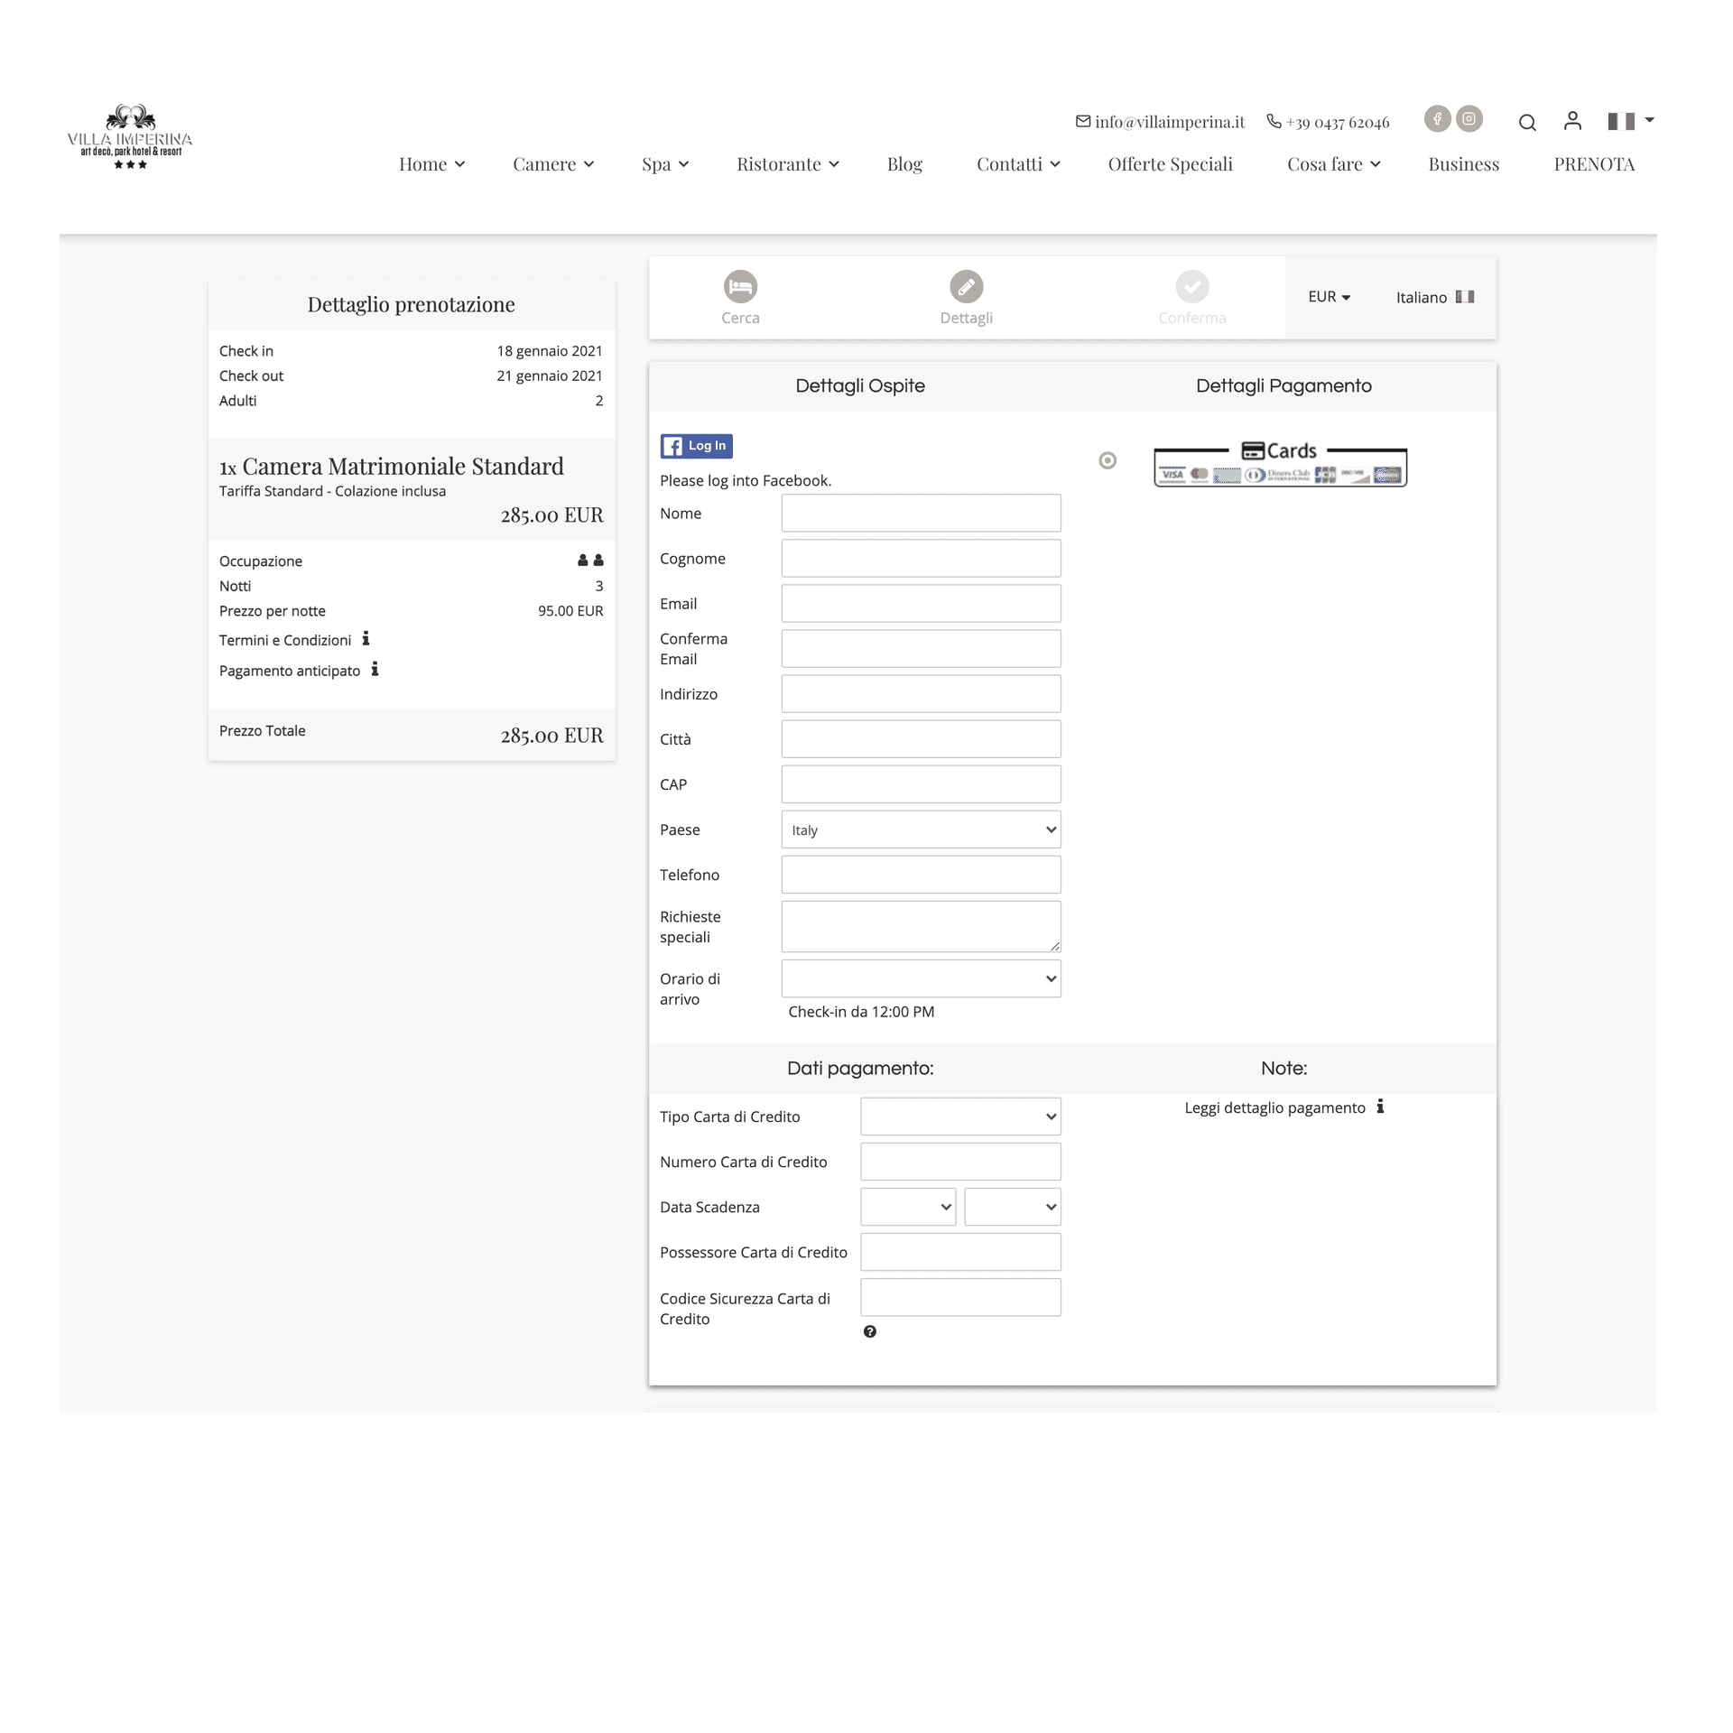Select the Cards payment radio button

(1107, 460)
